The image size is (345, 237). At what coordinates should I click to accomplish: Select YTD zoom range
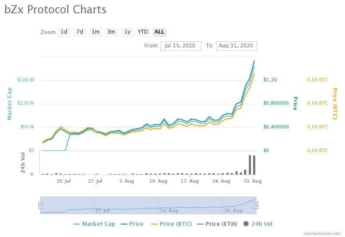[x=143, y=32]
